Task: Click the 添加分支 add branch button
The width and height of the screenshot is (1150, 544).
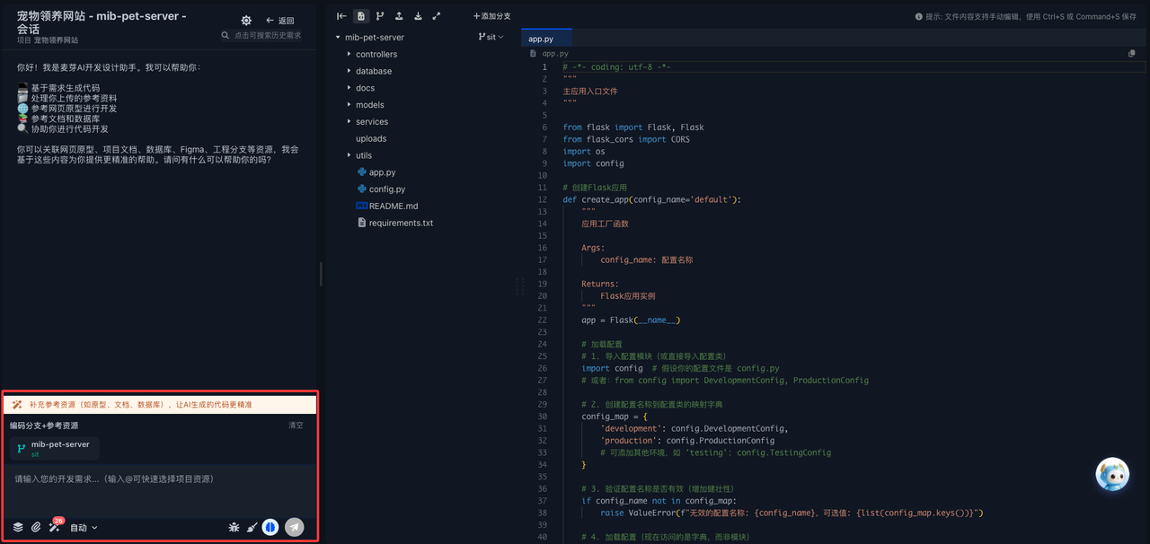Action: click(492, 16)
